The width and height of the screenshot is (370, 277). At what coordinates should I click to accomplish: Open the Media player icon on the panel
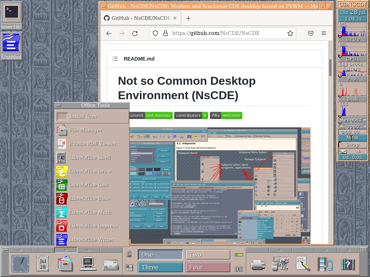click(x=325, y=264)
